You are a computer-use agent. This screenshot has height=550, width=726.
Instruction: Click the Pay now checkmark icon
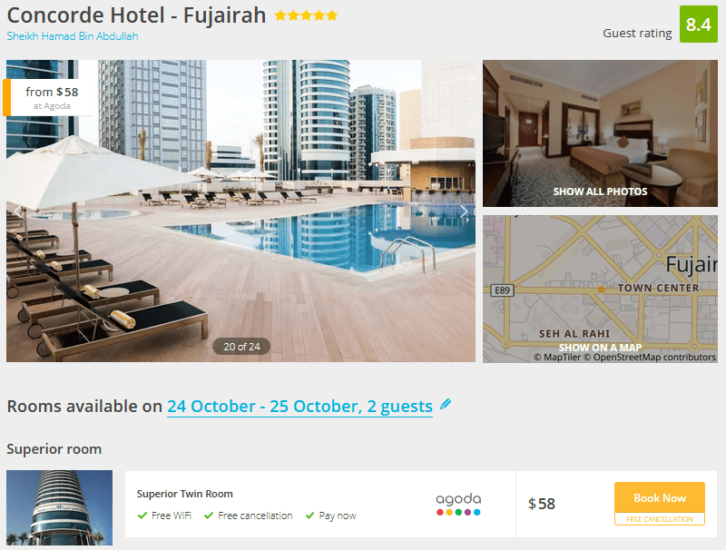click(x=309, y=516)
